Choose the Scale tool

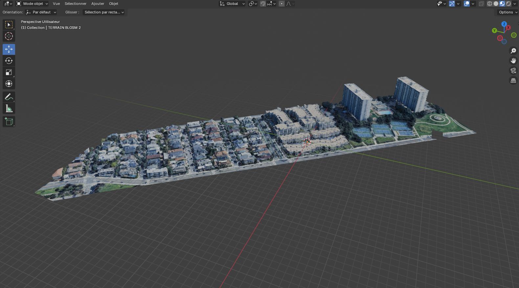[9, 72]
